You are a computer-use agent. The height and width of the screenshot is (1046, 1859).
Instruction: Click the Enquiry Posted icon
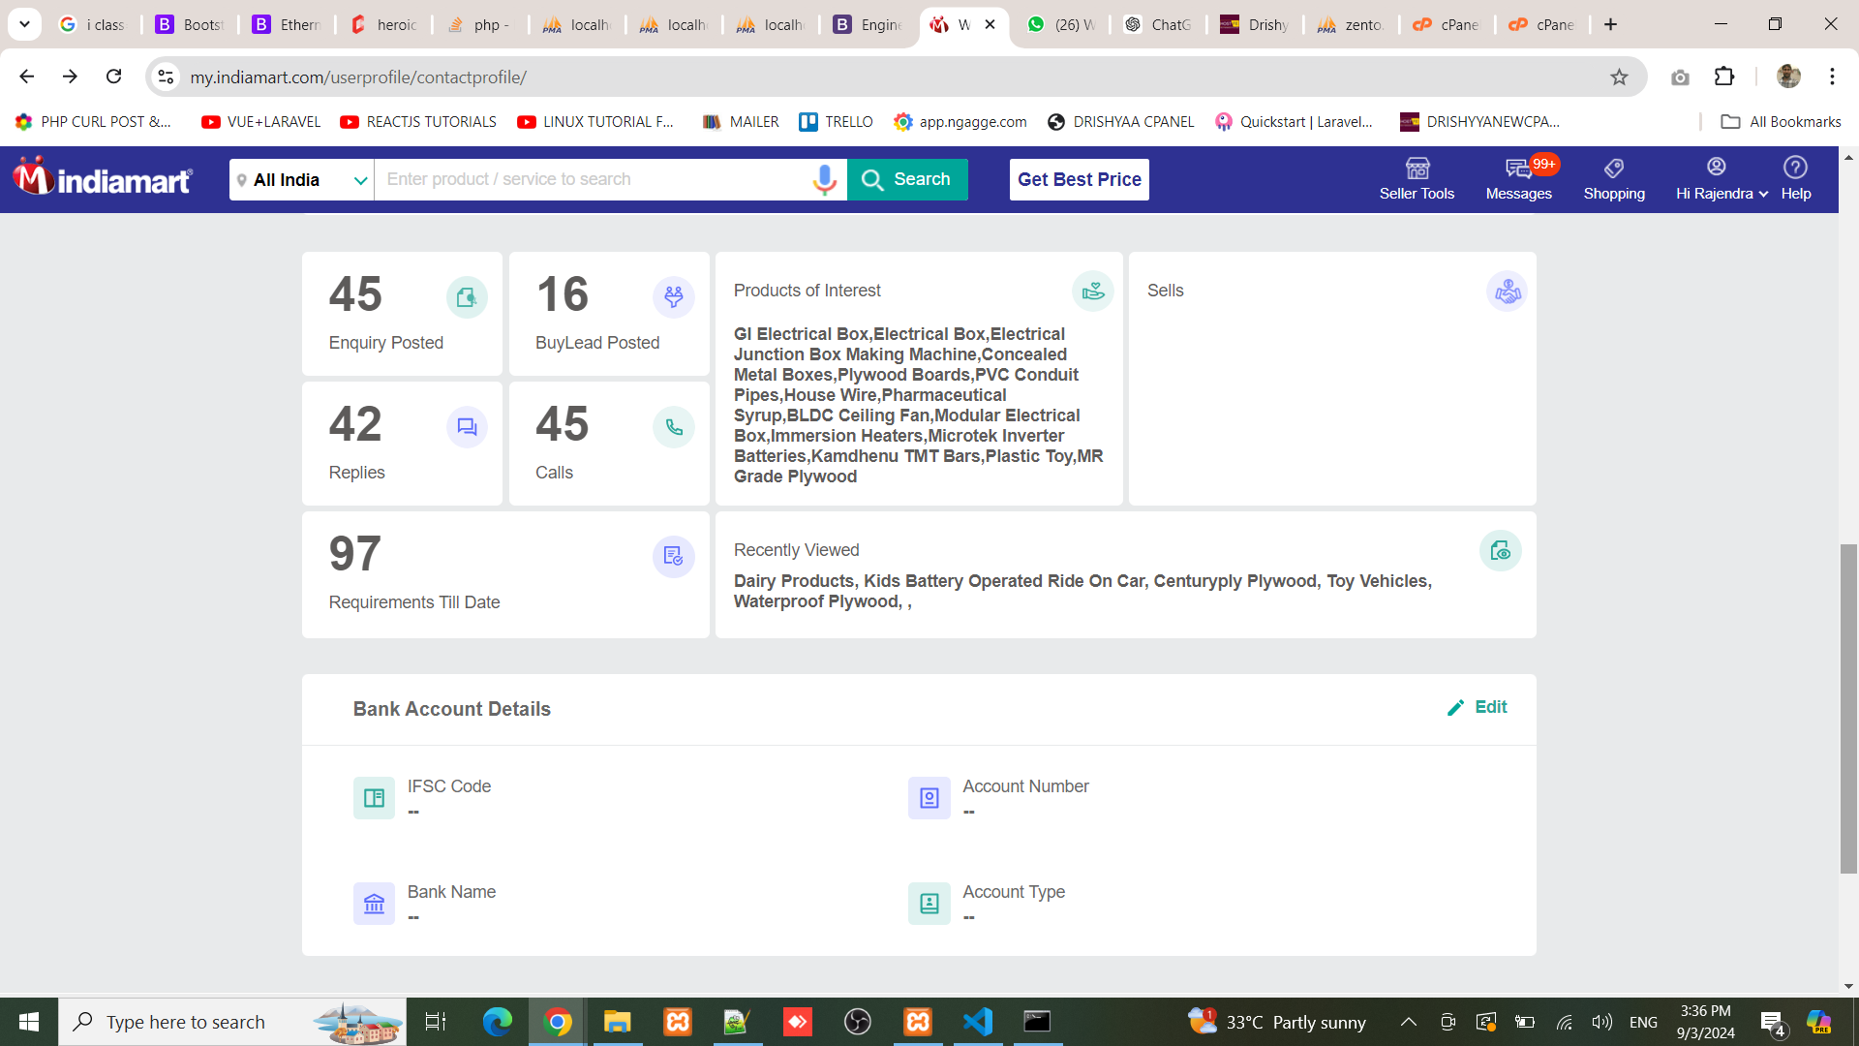467,297
